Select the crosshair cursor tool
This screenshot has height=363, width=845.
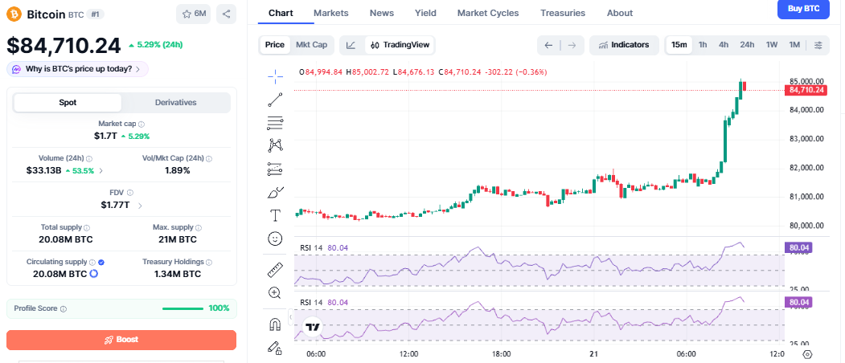(276, 76)
